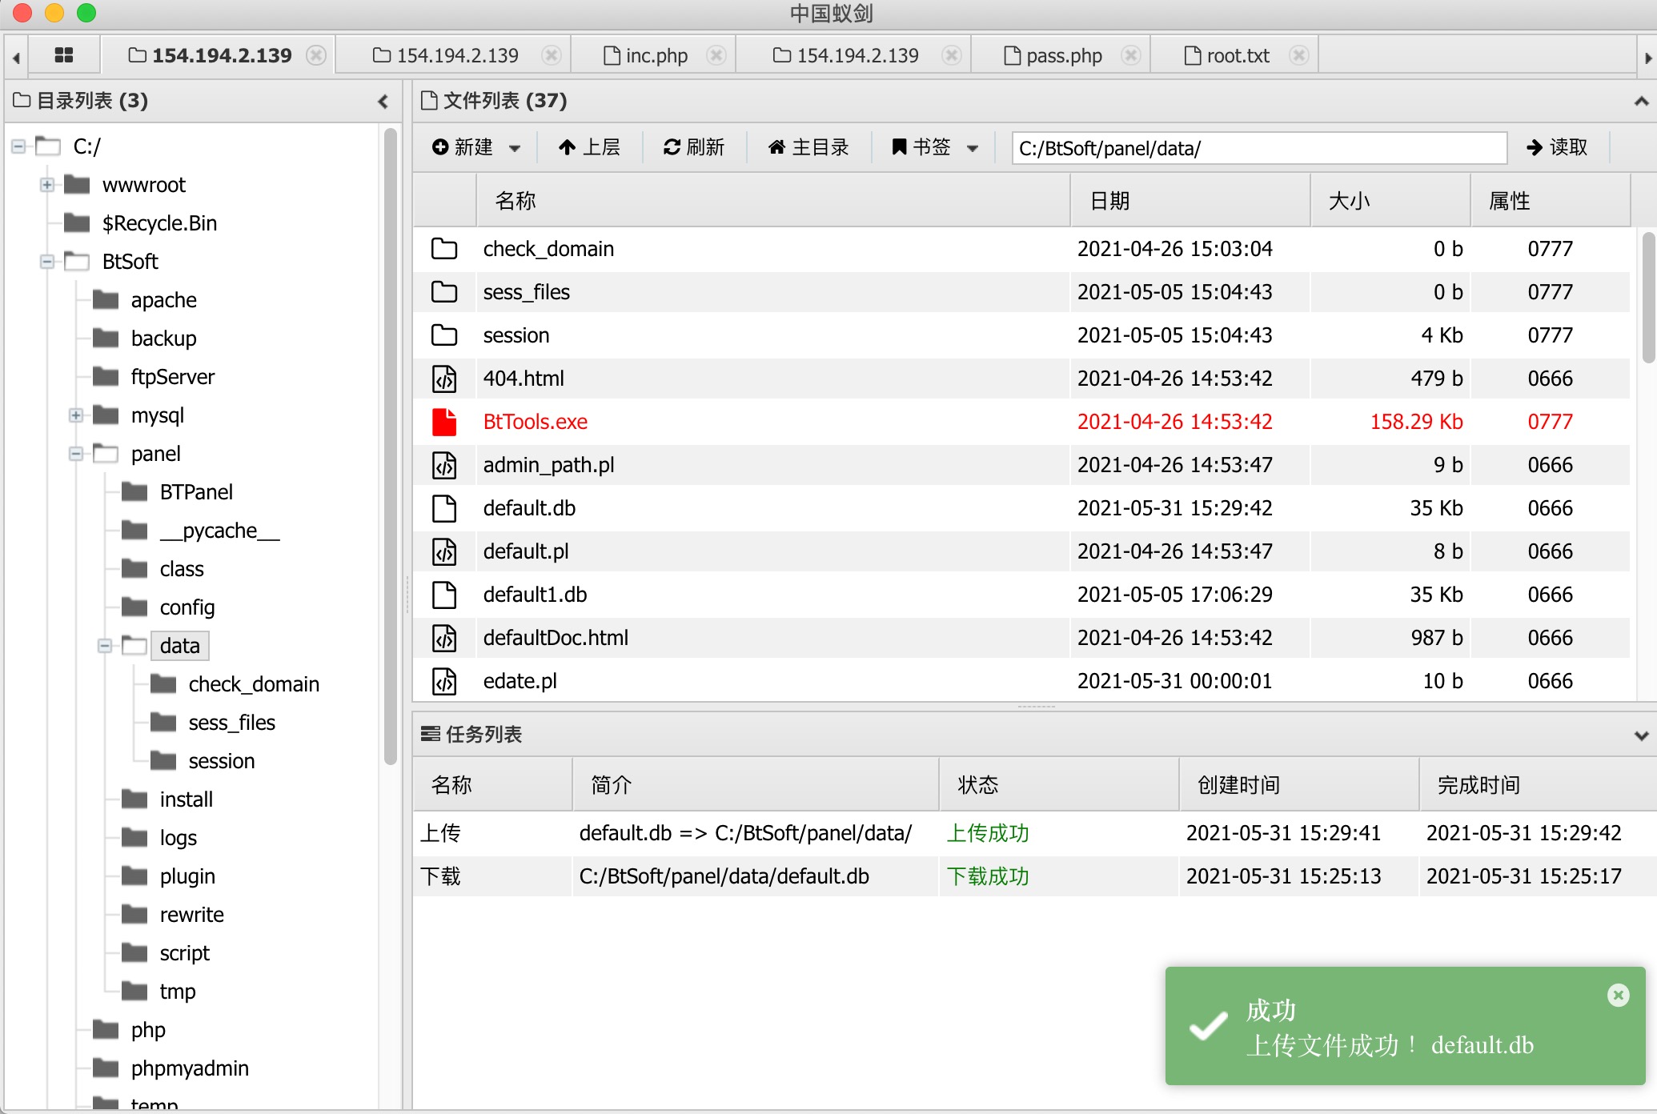Image resolution: width=1657 pixels, height=1114 pixels.
Task: Click the path input field
Action: [x=1259, y=148]
